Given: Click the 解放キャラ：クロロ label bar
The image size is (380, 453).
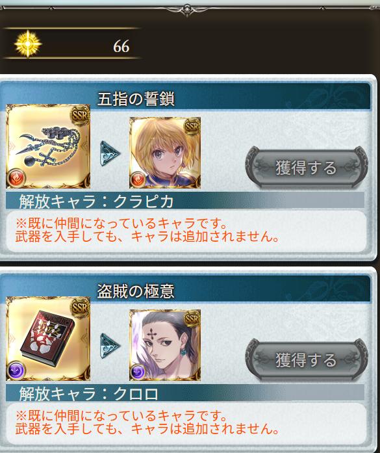Looking at the screenshot, I should tap(184, 393).
